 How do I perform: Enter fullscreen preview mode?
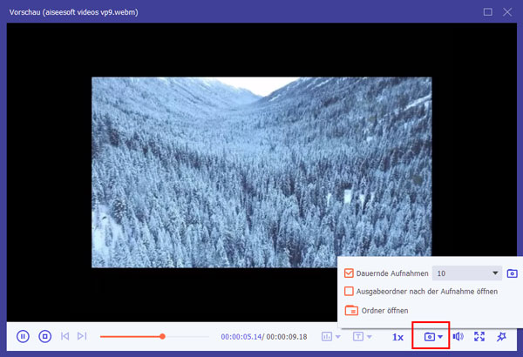coord(479,336)
